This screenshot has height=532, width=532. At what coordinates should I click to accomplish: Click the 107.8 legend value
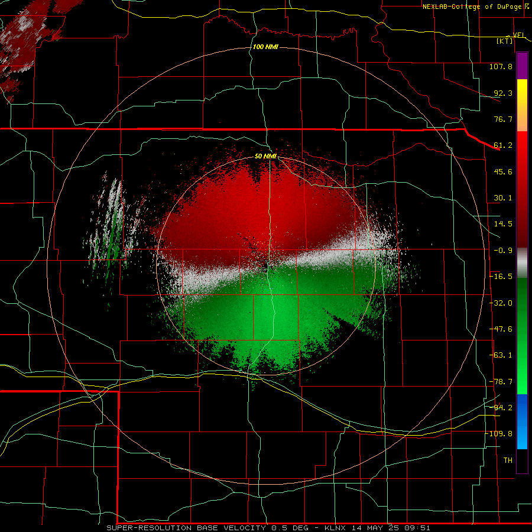tap(501, 66)
